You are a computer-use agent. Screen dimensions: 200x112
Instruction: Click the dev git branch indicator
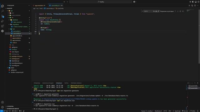6,111
